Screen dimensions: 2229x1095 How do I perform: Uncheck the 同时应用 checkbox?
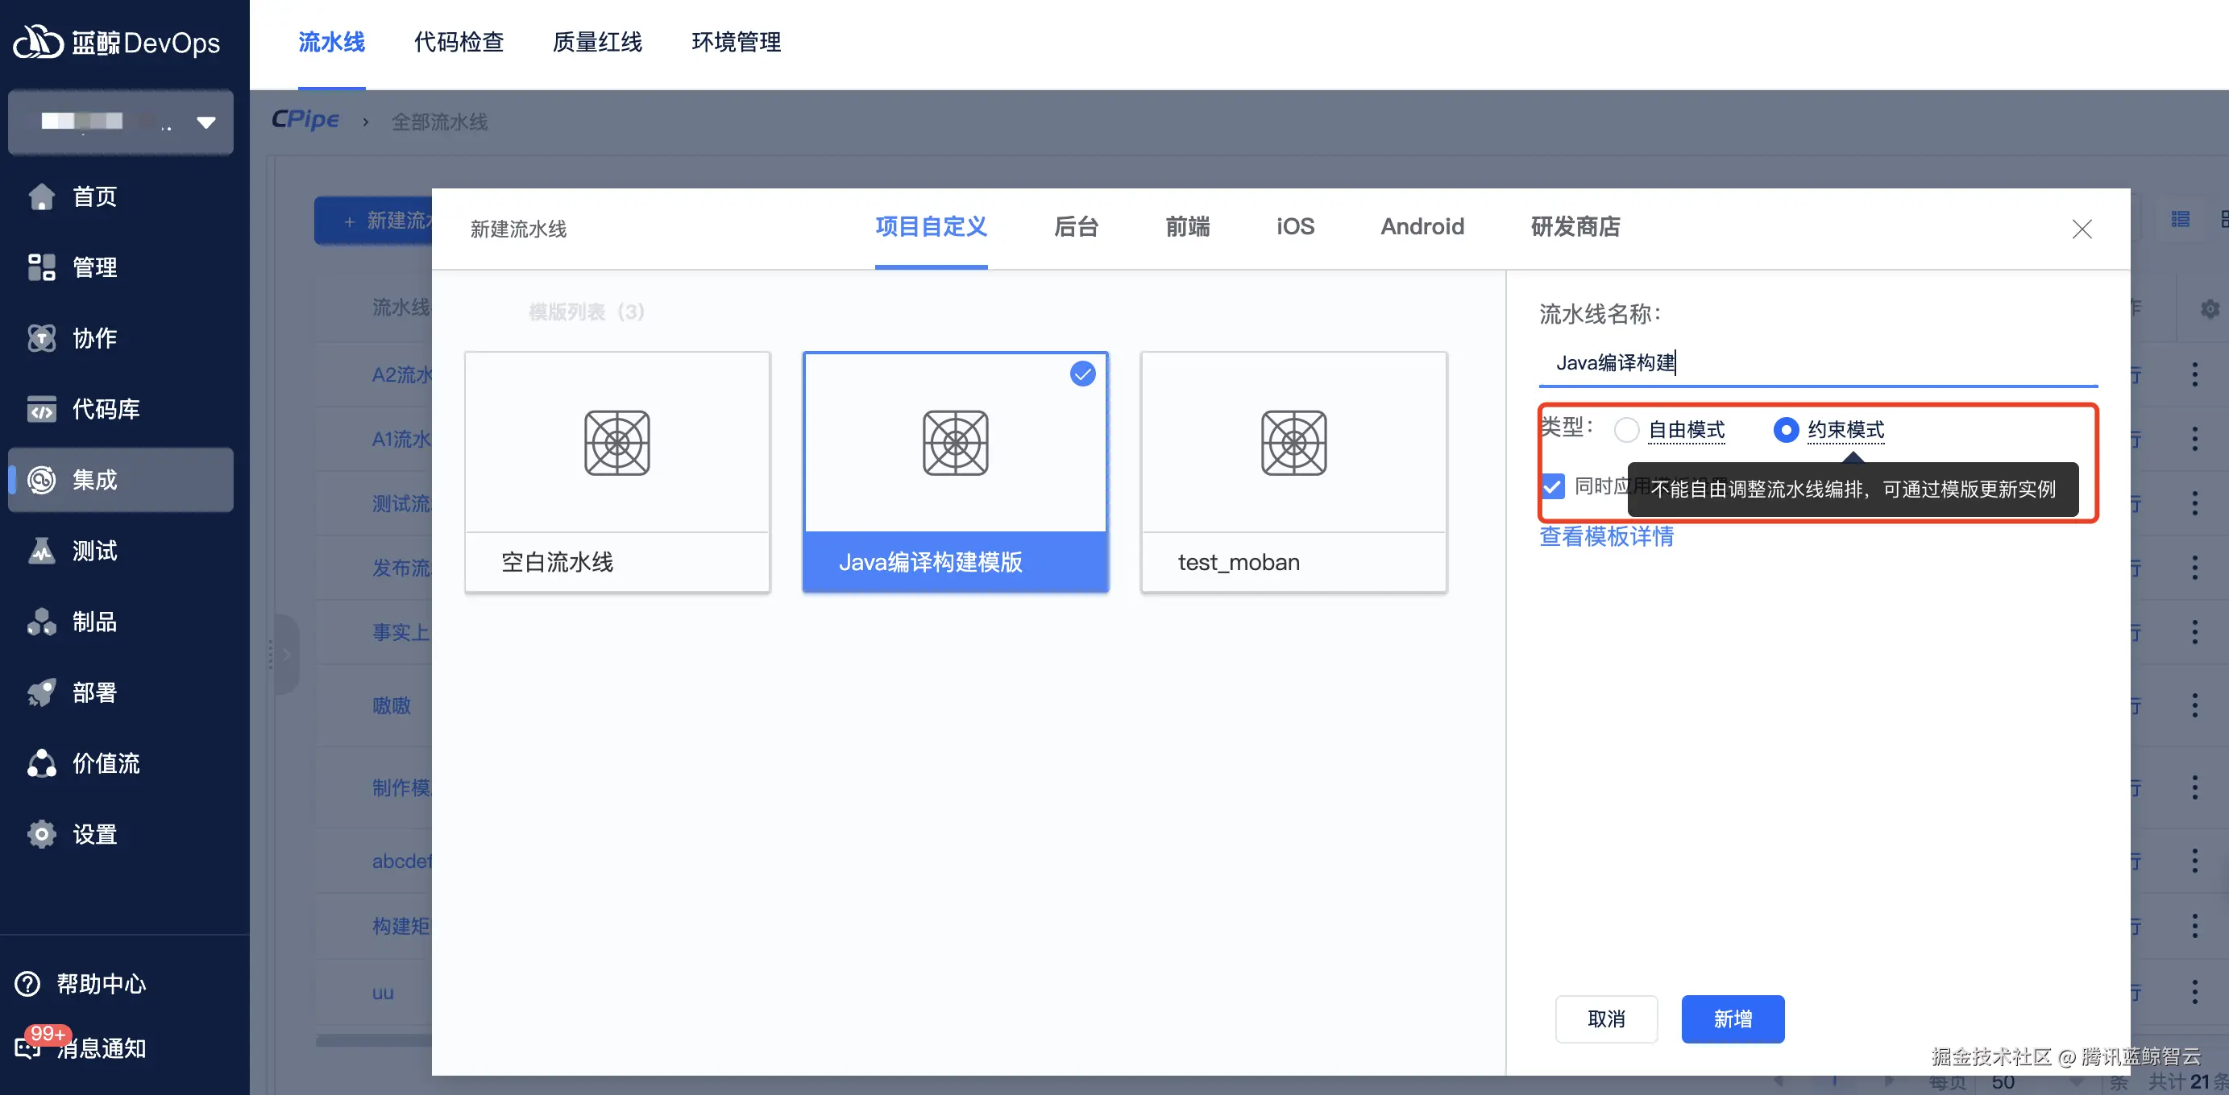coord(1553,486)
